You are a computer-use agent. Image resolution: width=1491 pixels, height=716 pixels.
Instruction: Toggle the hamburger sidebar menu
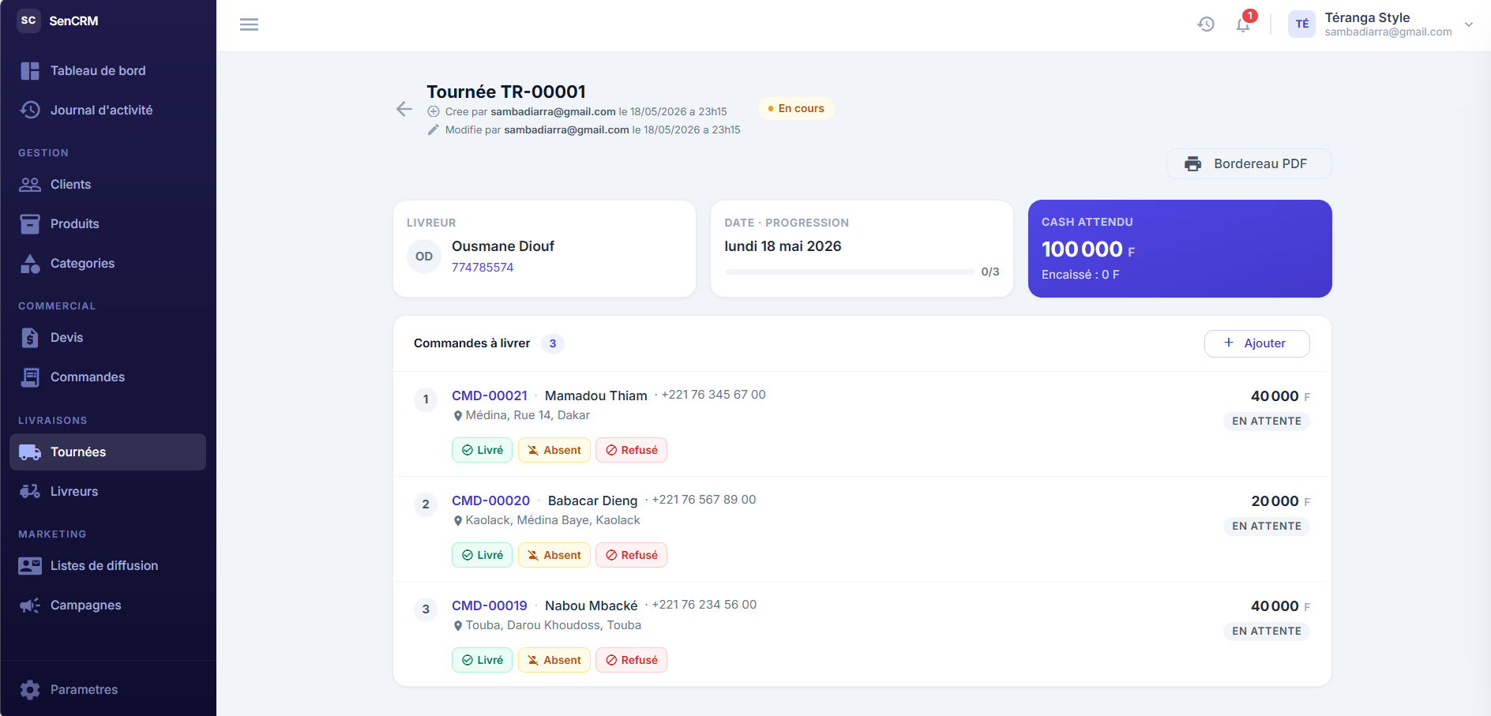point(249,24)
